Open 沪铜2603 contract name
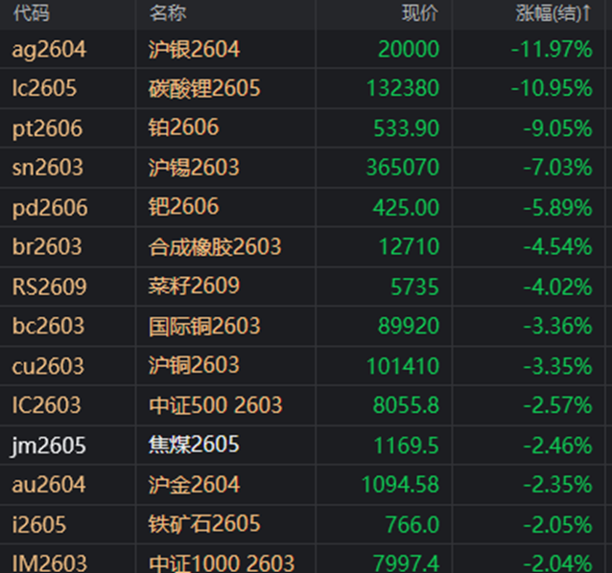 coord(194,365)
